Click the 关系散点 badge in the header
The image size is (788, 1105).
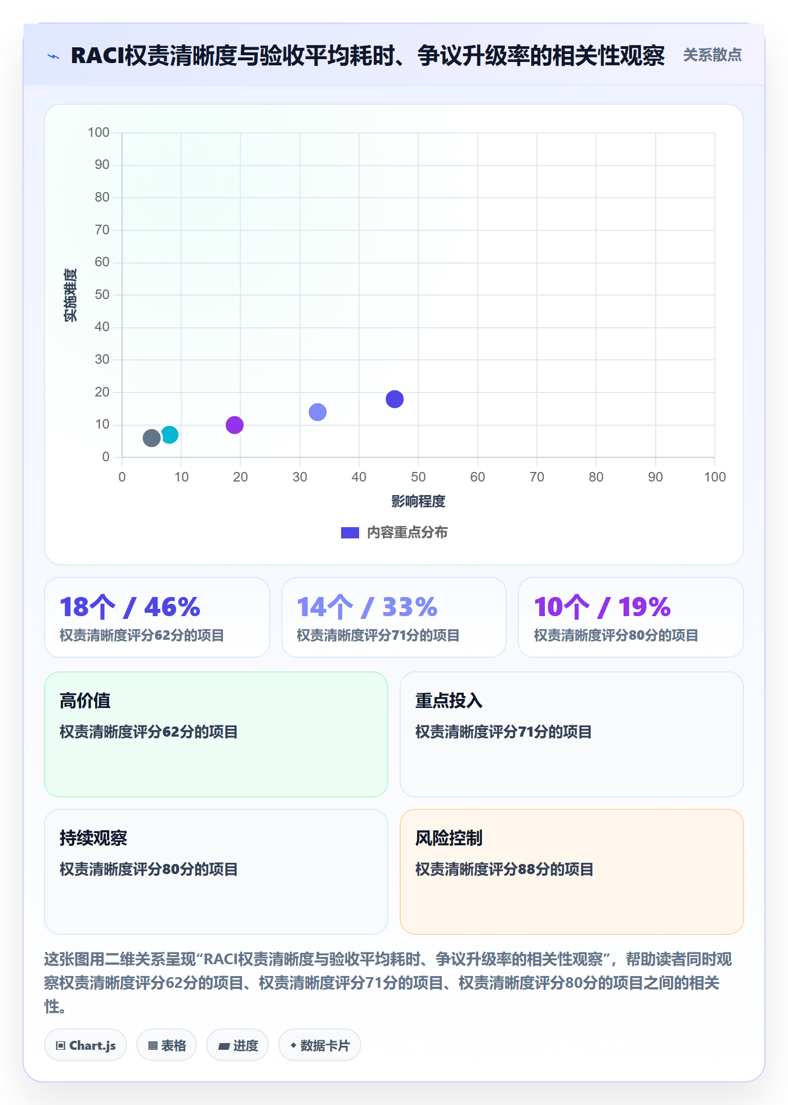coord(712,55)
